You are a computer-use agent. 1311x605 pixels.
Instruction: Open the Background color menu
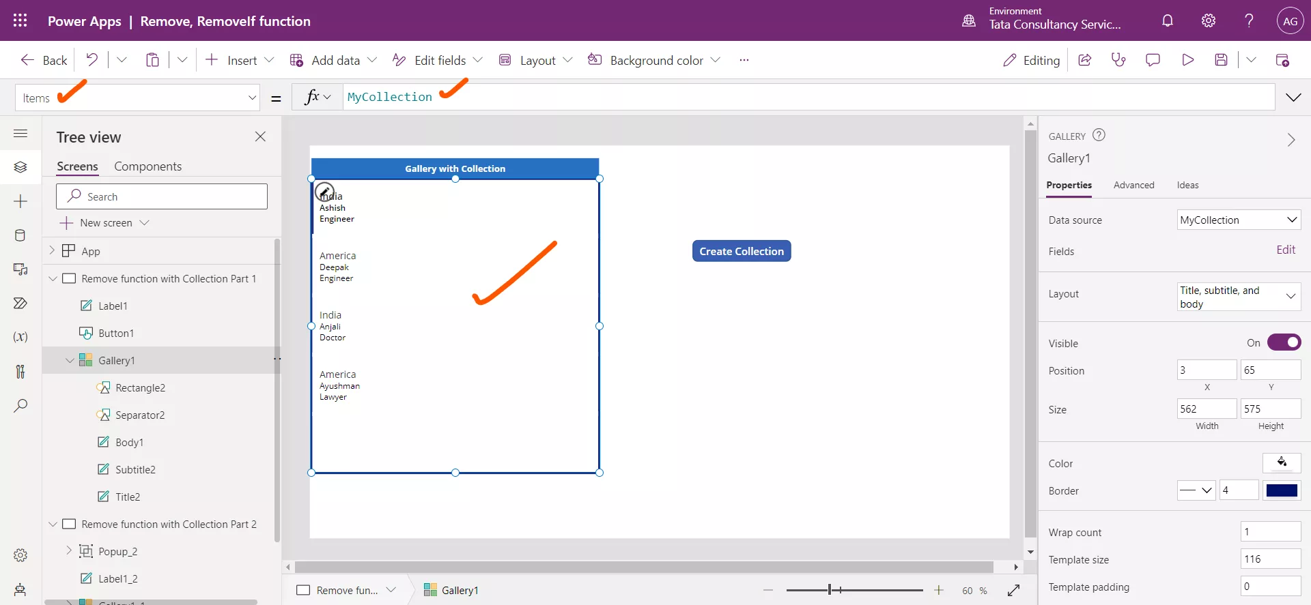click(654, 60)
